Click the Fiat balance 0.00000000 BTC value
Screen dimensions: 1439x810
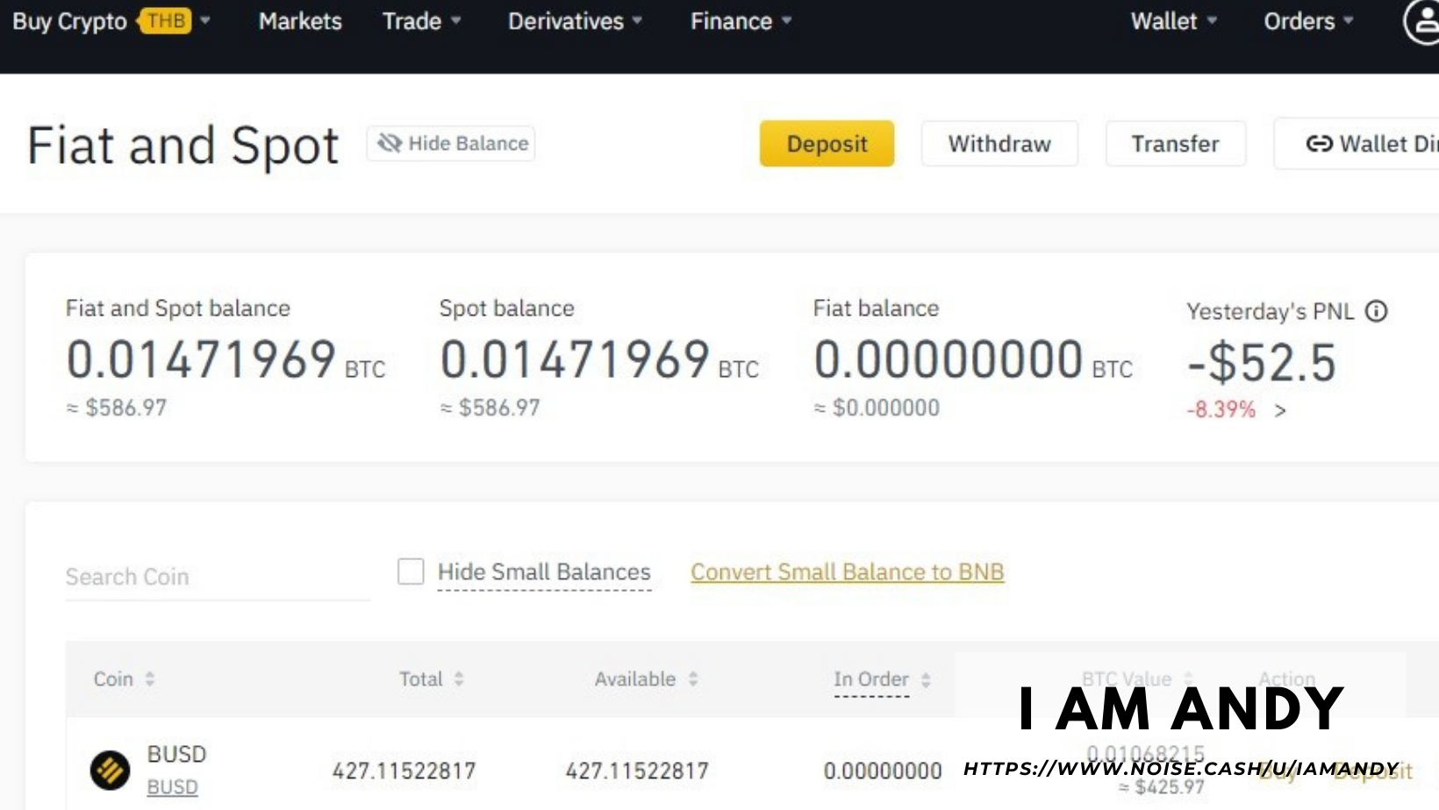click(x=973, y=359)
